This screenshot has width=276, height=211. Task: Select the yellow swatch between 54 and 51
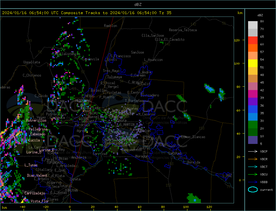pyautogui.click(x=253, y=63)
